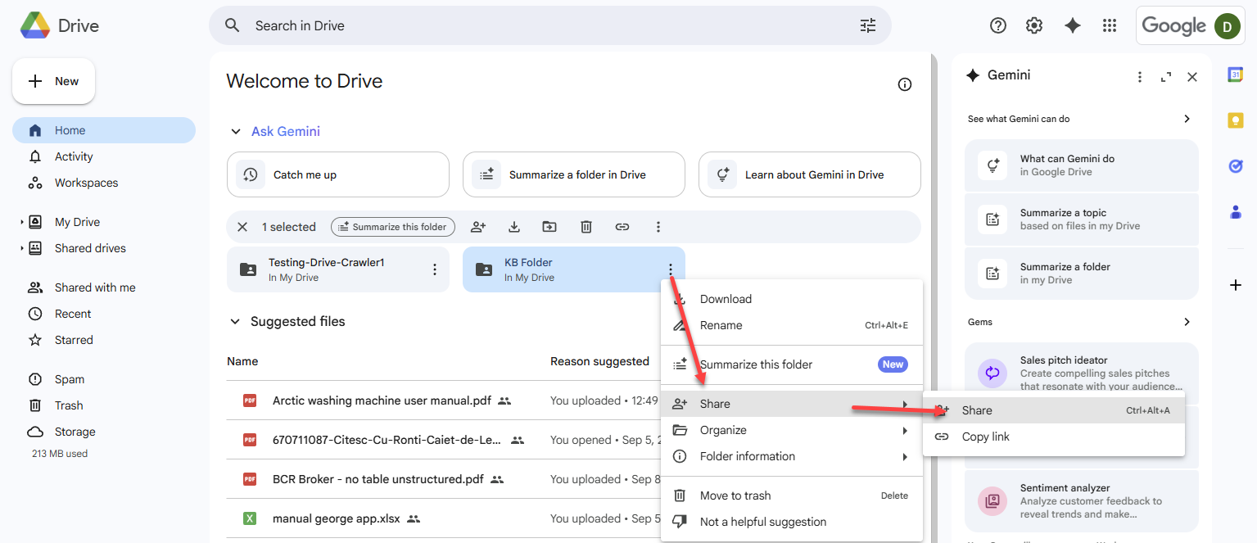This screenshot has height=543, width=1257.
Task: Collapse the Ask Gemini section
Action: click(236, 132)
